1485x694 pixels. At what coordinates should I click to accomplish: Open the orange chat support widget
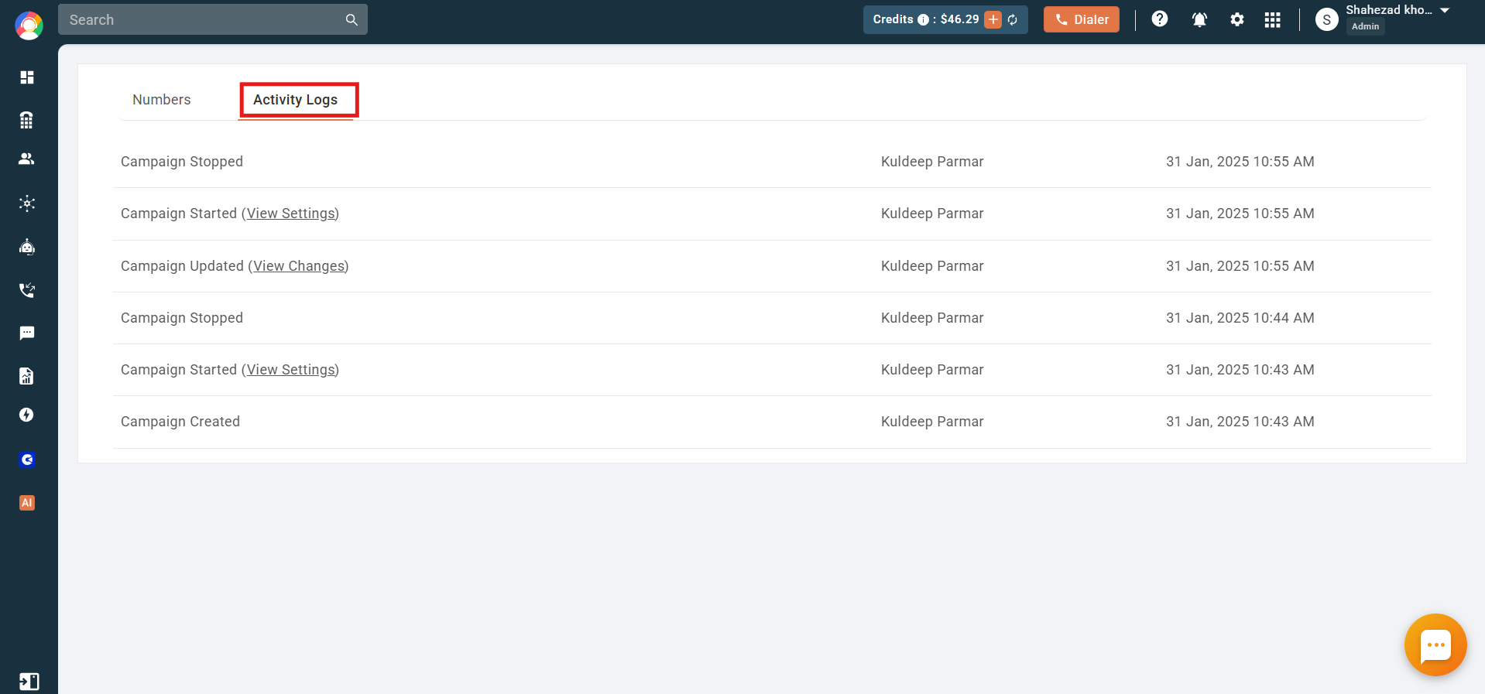[x=1435, y=645]
